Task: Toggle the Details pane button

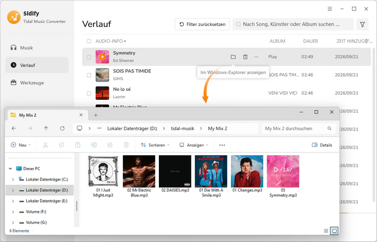Action: point(322,145)
